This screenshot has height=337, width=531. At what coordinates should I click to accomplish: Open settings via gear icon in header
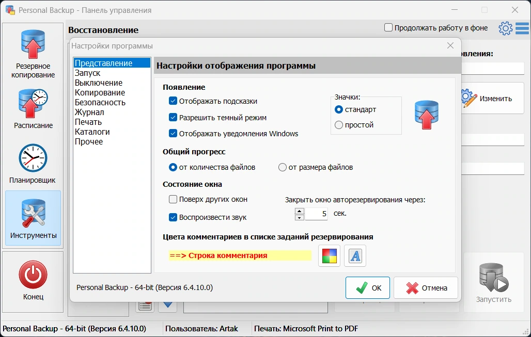[x=505, y=28]
